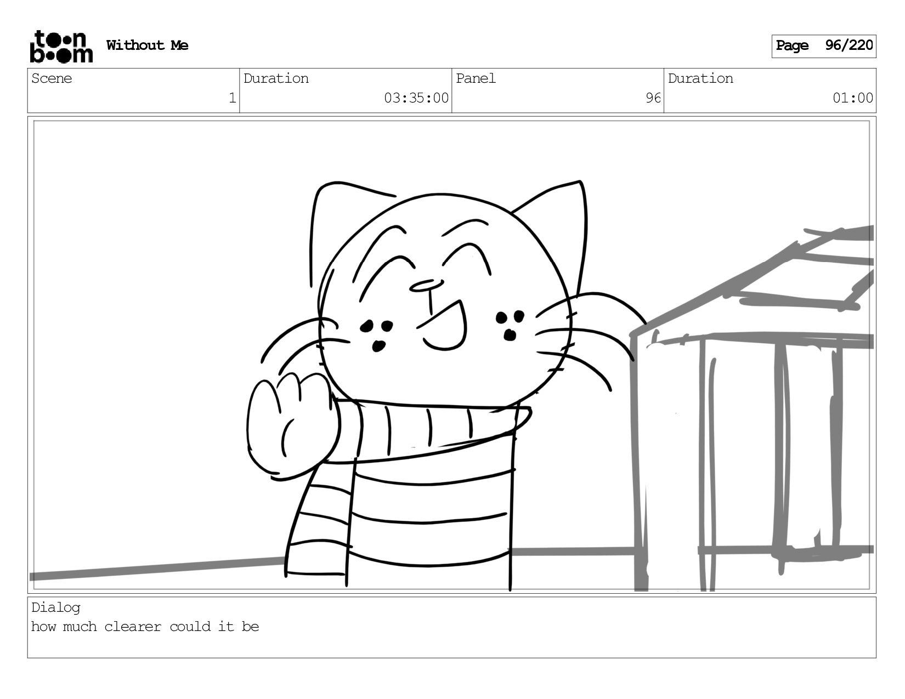Select the panel number value '96'
The height and width of the screenshot is (699, 905).
point(653,98)
